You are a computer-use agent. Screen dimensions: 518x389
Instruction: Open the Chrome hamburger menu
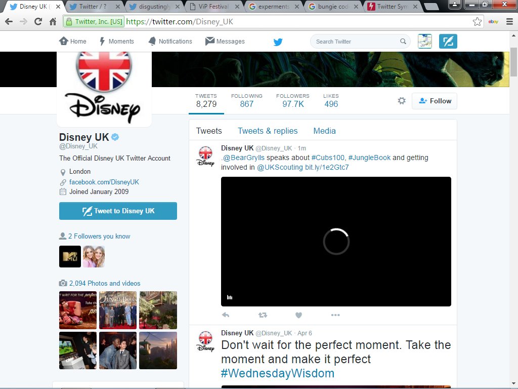[x=509, y=22]
